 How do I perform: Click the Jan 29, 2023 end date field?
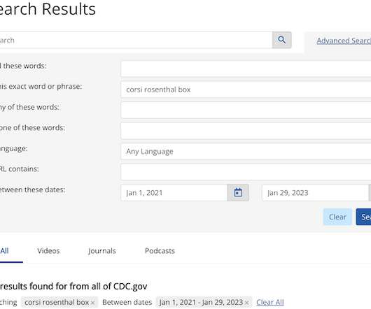tap(316, 193)
